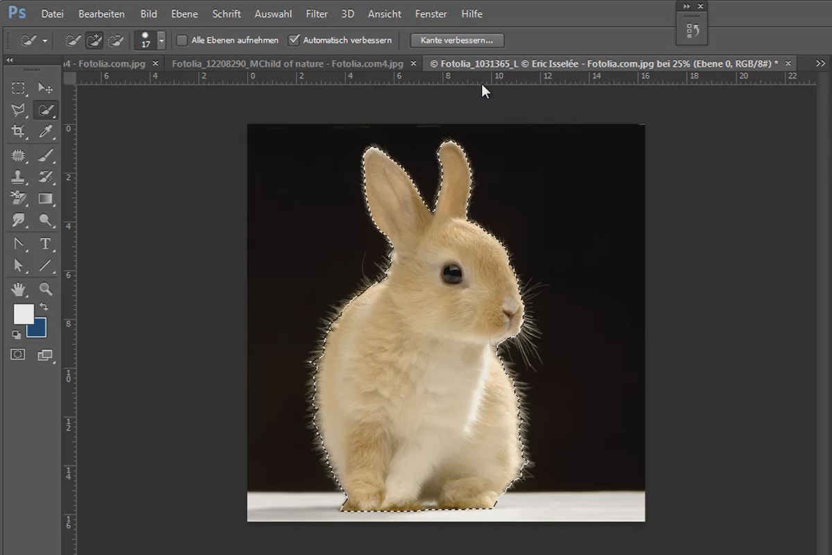Screen dimensions: 832x555
Task: Select the Hand tool
Action: [x=18, y=289]
